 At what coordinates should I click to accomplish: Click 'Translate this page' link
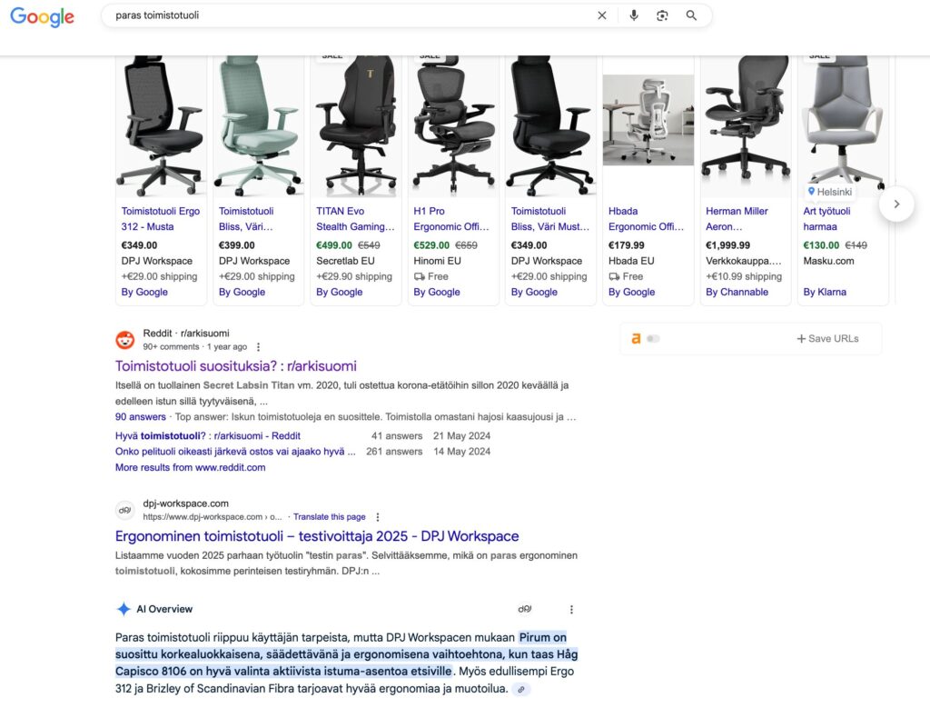point(330,517)
